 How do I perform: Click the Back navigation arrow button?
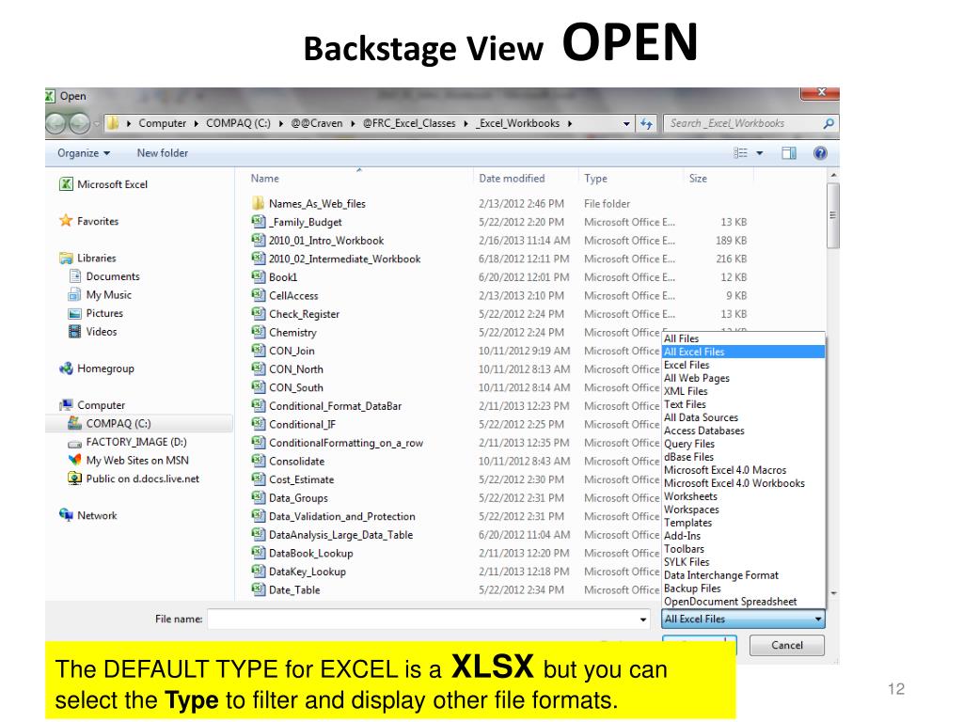tap(55, 123)
